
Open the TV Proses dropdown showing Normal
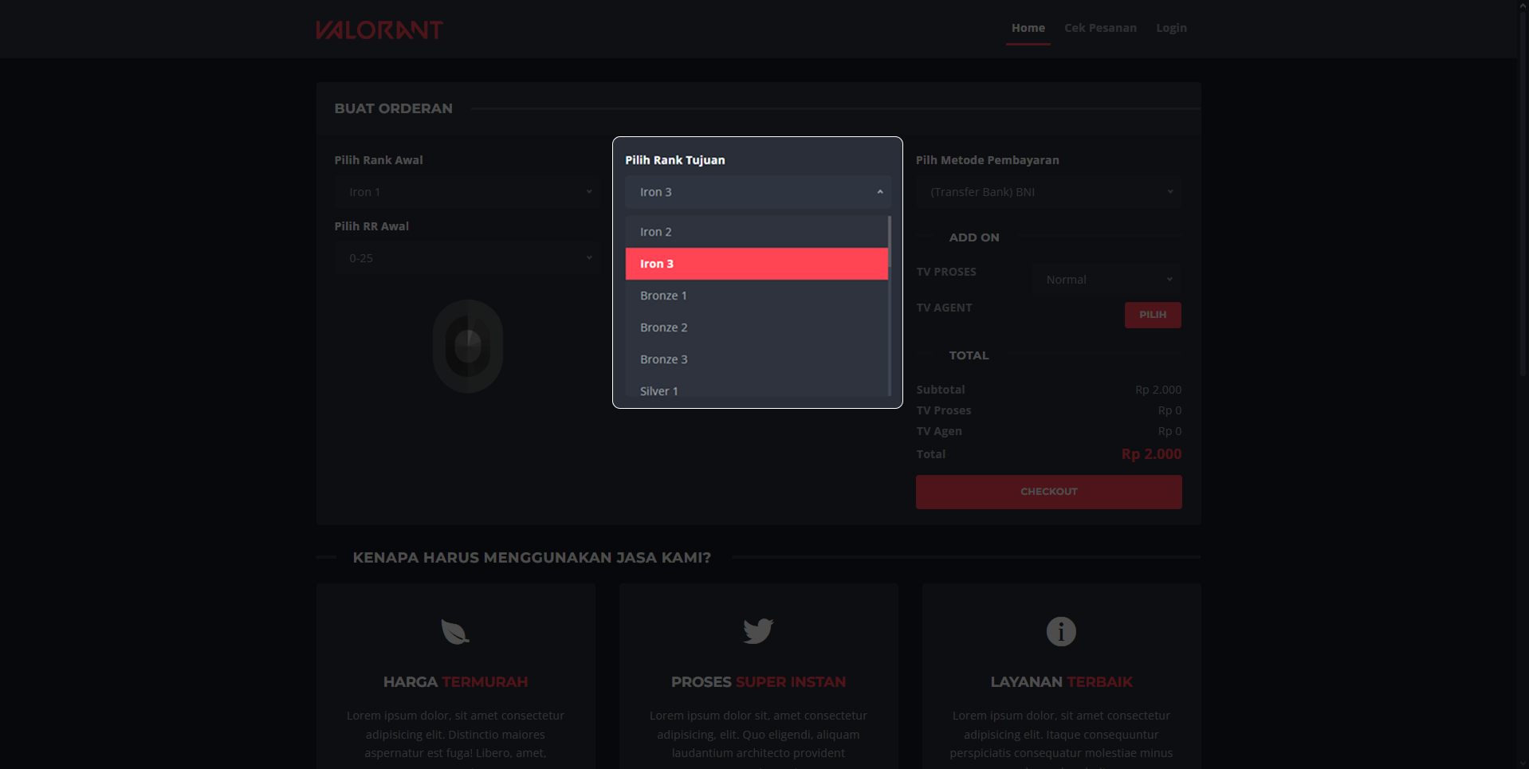point(1106,280)
